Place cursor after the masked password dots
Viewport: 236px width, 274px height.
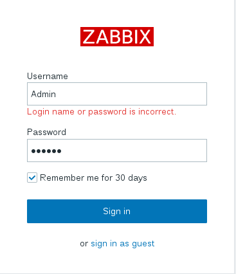(63, 151)
